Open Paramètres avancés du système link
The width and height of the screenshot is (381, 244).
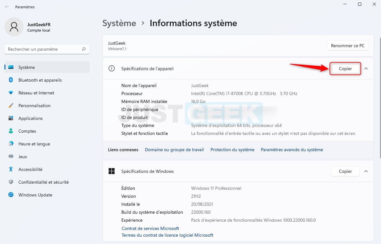[x=292, y=150]
